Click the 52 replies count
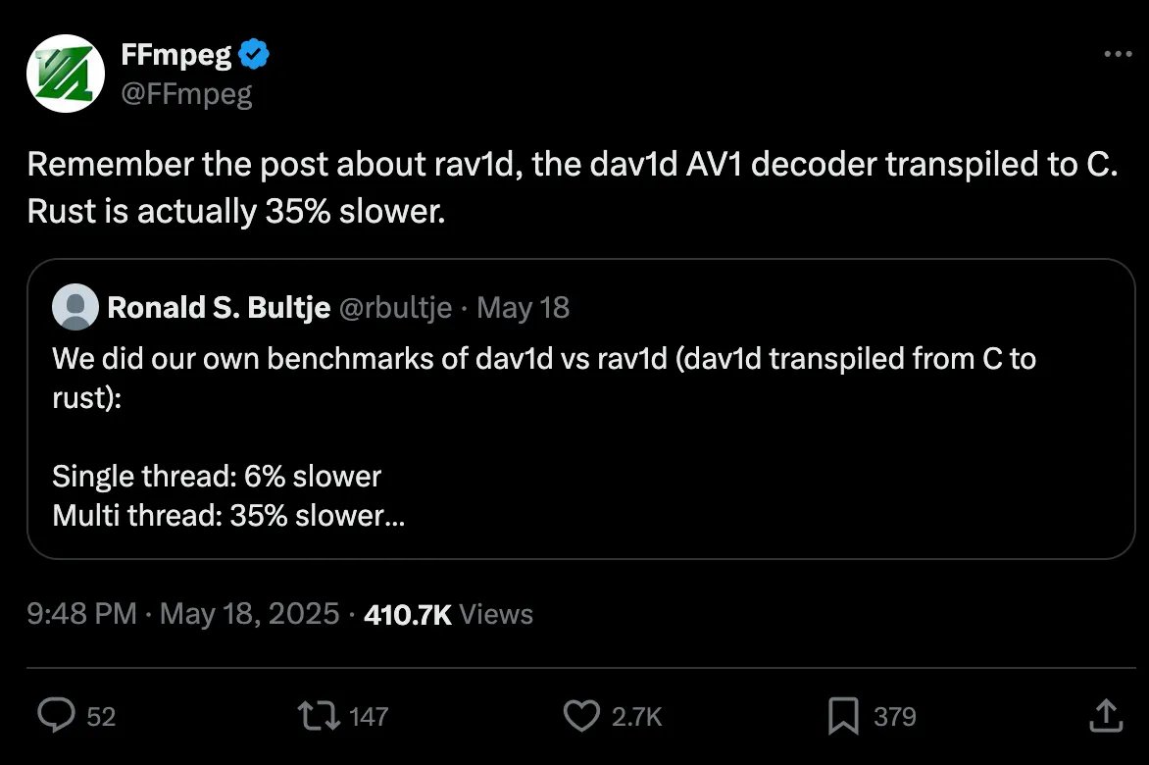 click(x=101, y=717)
